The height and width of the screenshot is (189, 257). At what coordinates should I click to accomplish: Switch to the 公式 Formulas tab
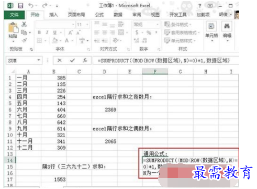click(99, 15)
